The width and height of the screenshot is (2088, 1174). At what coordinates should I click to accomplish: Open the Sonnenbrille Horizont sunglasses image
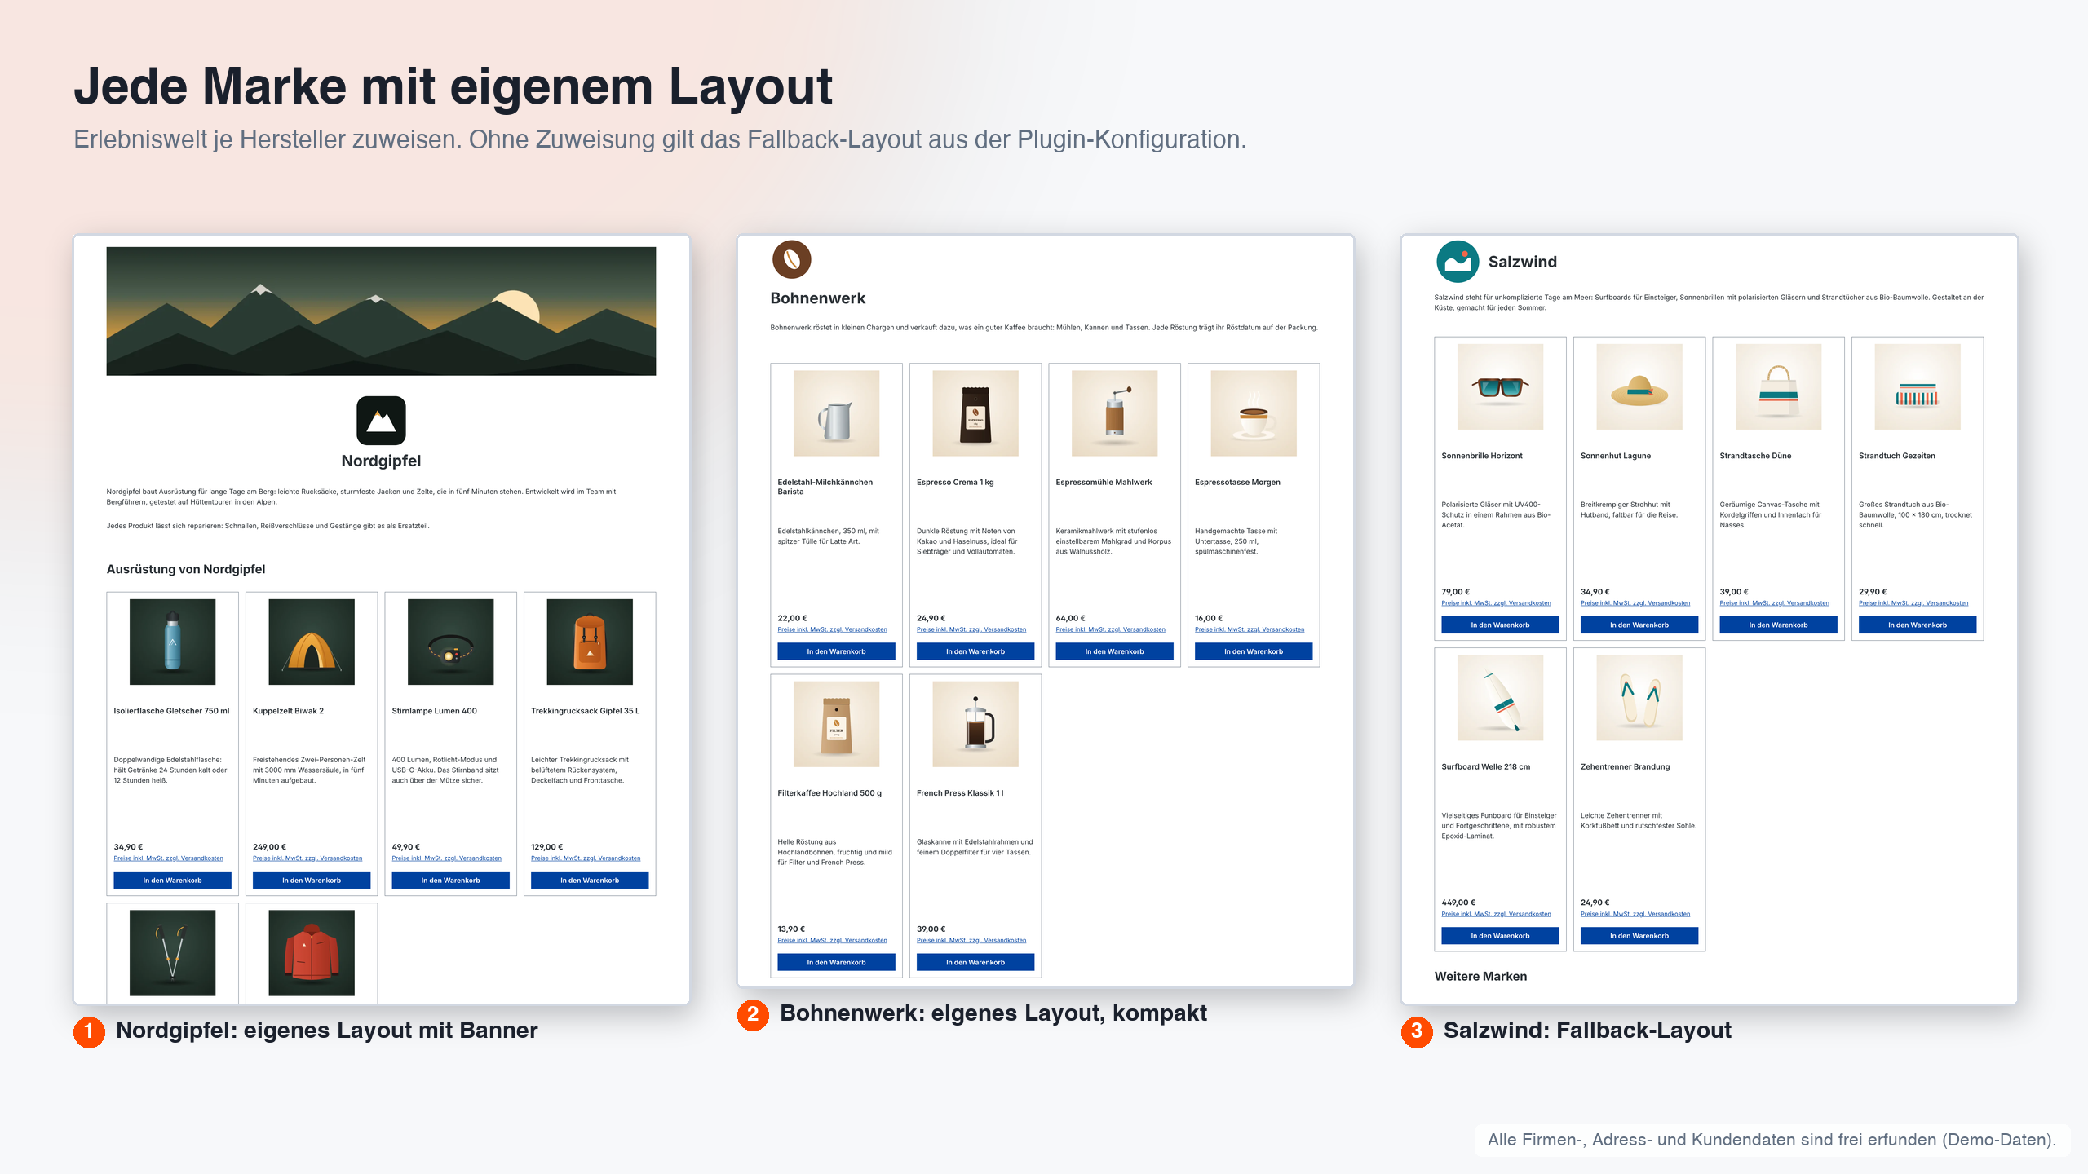point(1500,386)
